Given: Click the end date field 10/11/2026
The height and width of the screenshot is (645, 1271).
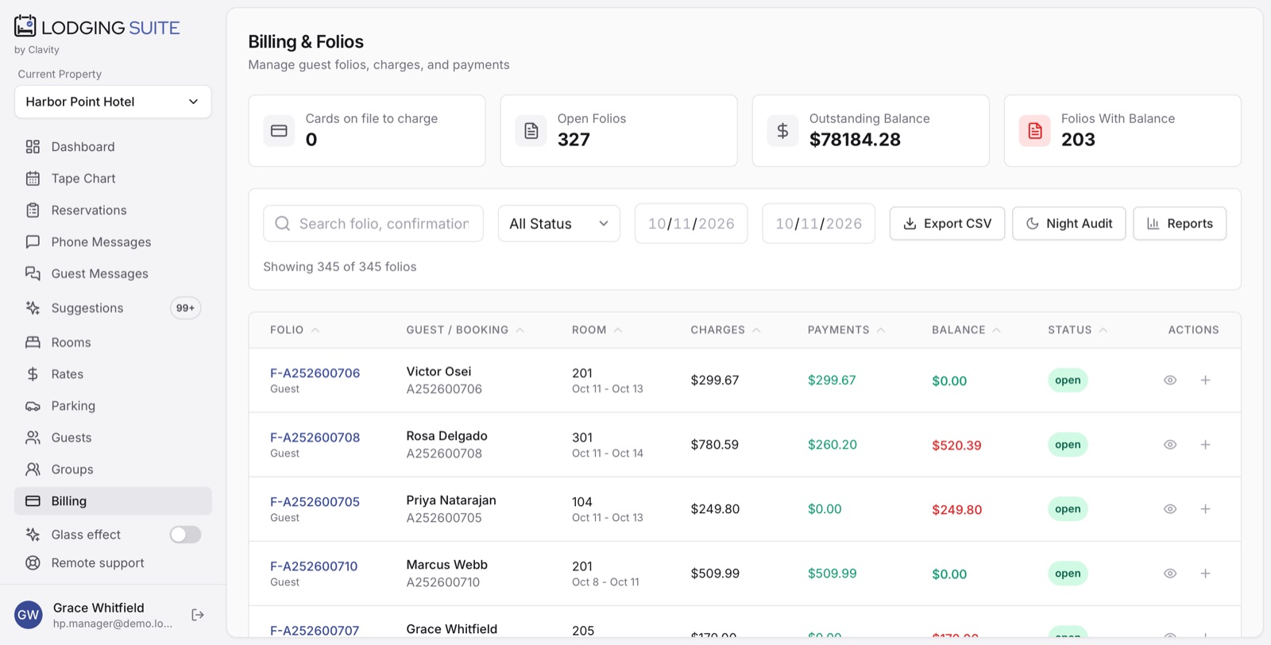Looking at the screenshot, I should click(x=819, y=224).
